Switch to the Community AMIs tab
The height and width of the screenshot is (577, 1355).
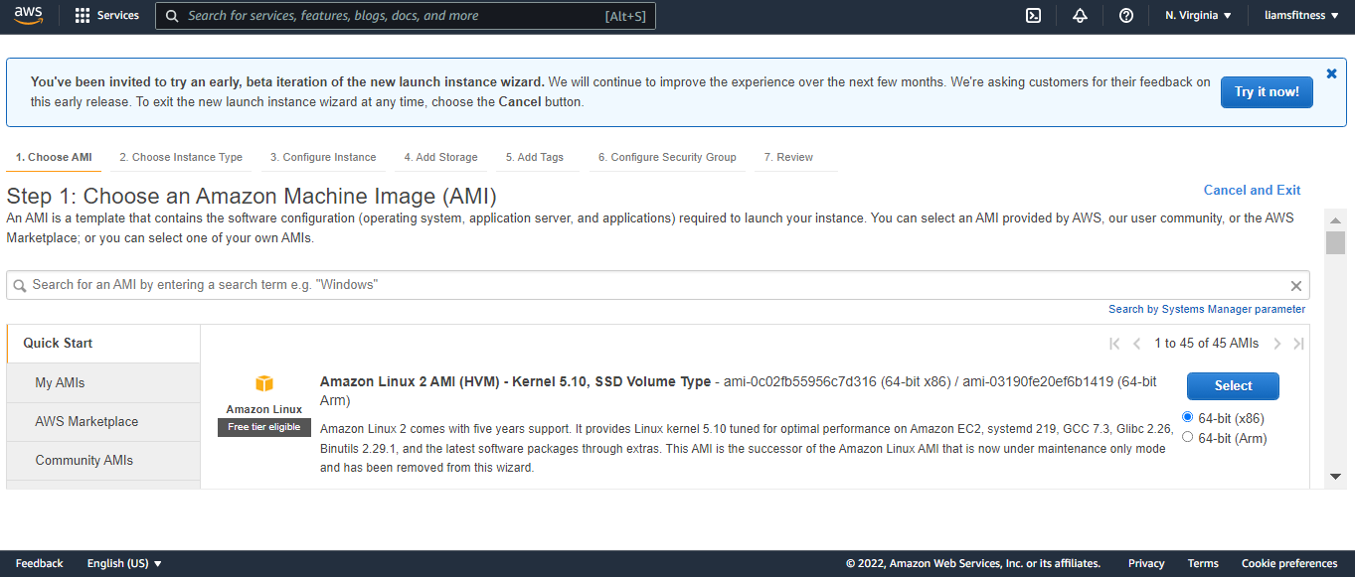coord(85,461)
